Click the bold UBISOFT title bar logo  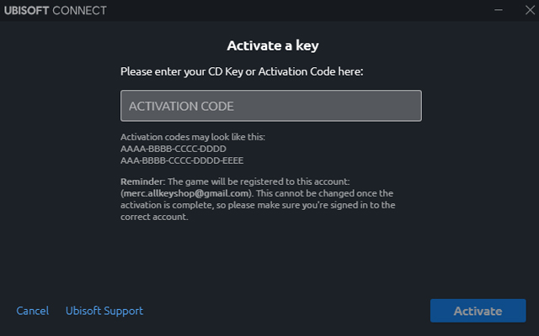pos(30,12)
